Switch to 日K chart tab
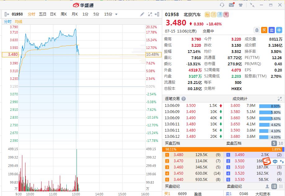 tap(53, 14)
